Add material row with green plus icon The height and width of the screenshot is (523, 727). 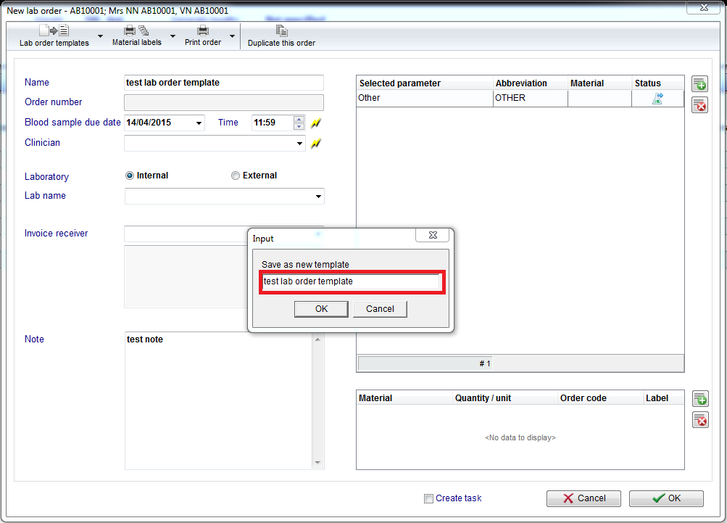tap(700, 399)
